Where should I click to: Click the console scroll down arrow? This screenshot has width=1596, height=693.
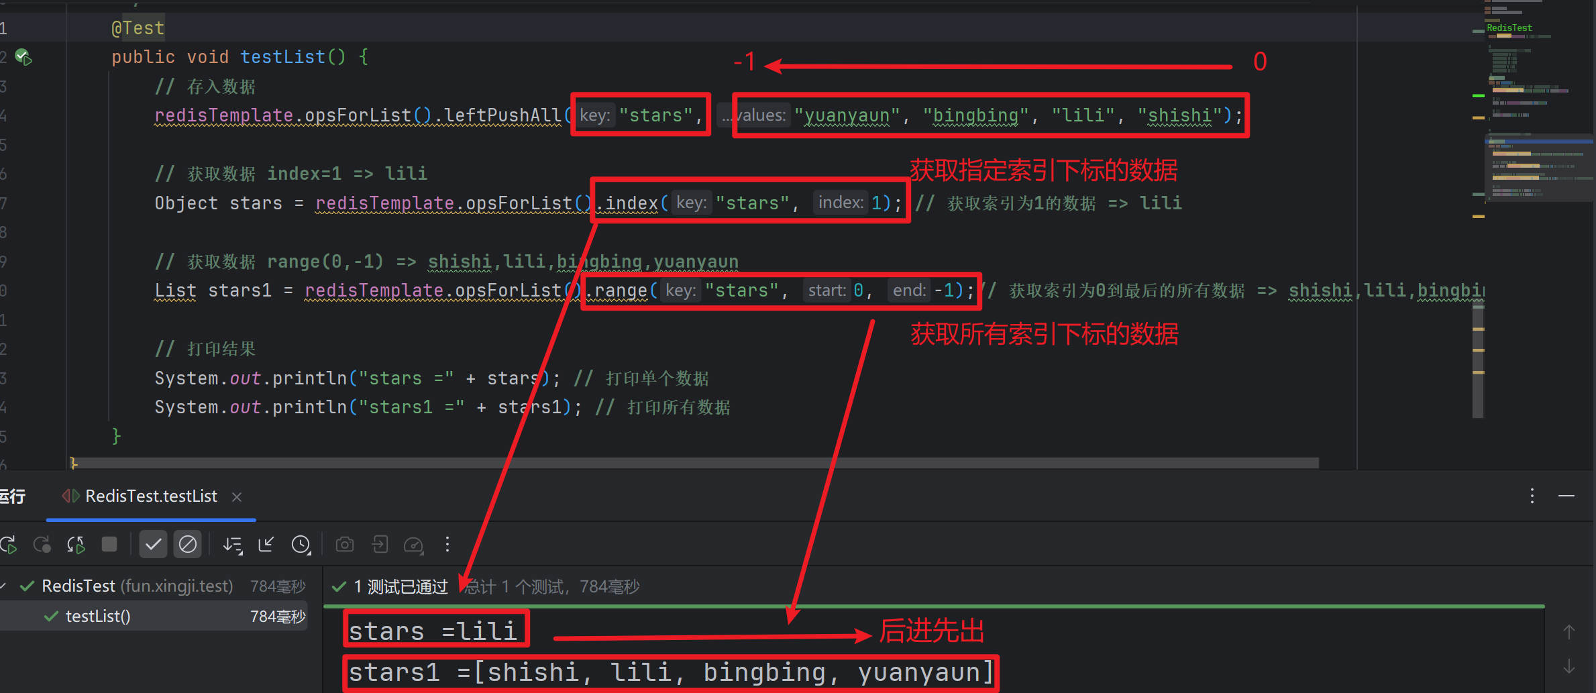(x=1568, y=667)
